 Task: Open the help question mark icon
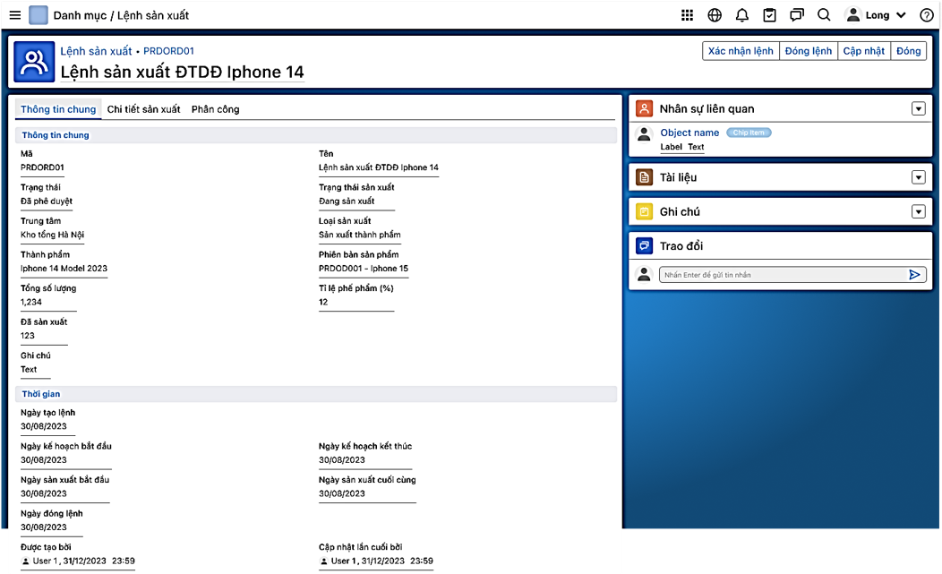(926, 15)
